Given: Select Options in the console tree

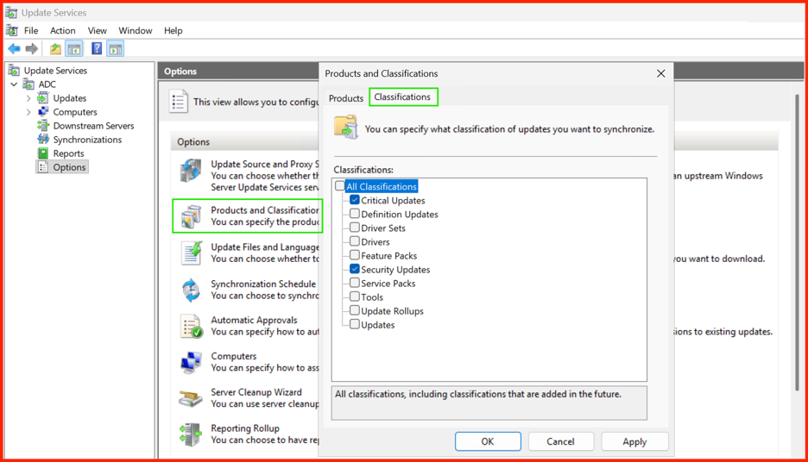Looking at the screenshot, I should click(x=69, y=167).
